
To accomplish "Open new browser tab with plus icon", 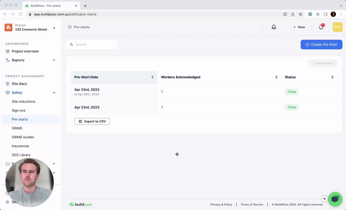I will tap(85, 6).
